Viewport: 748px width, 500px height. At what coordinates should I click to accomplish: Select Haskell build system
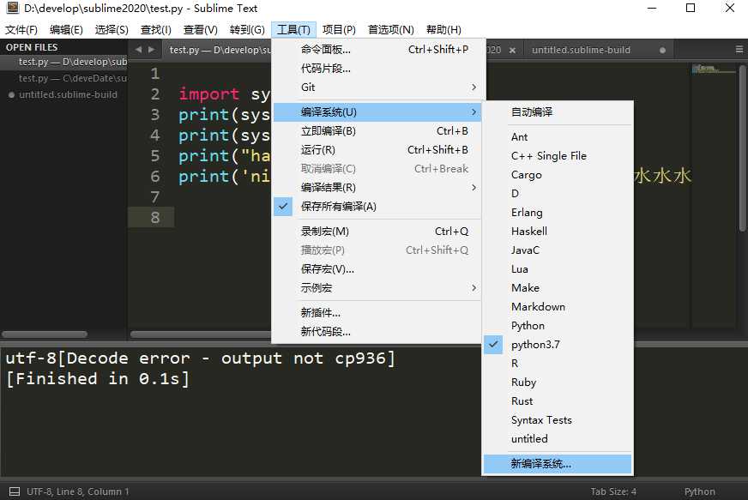coord(558,232)
